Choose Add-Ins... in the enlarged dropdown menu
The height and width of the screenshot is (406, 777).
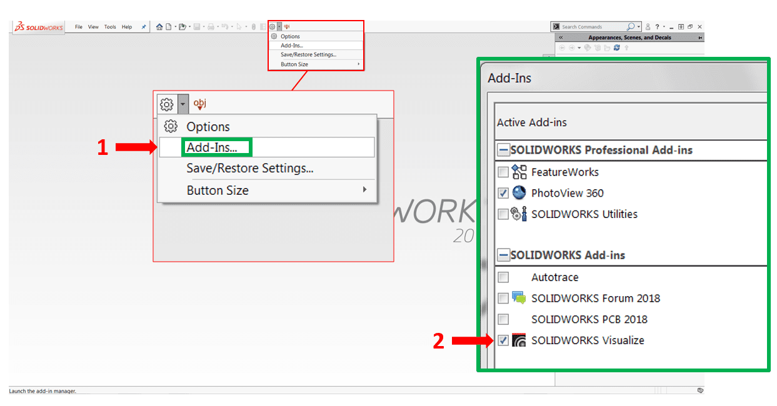[267, 147]
